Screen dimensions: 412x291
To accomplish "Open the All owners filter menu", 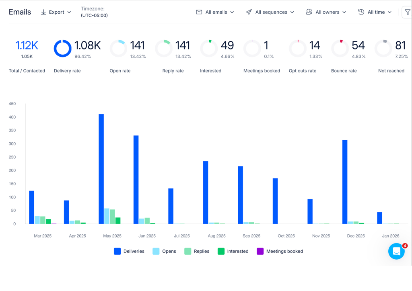I will (326, 12).
